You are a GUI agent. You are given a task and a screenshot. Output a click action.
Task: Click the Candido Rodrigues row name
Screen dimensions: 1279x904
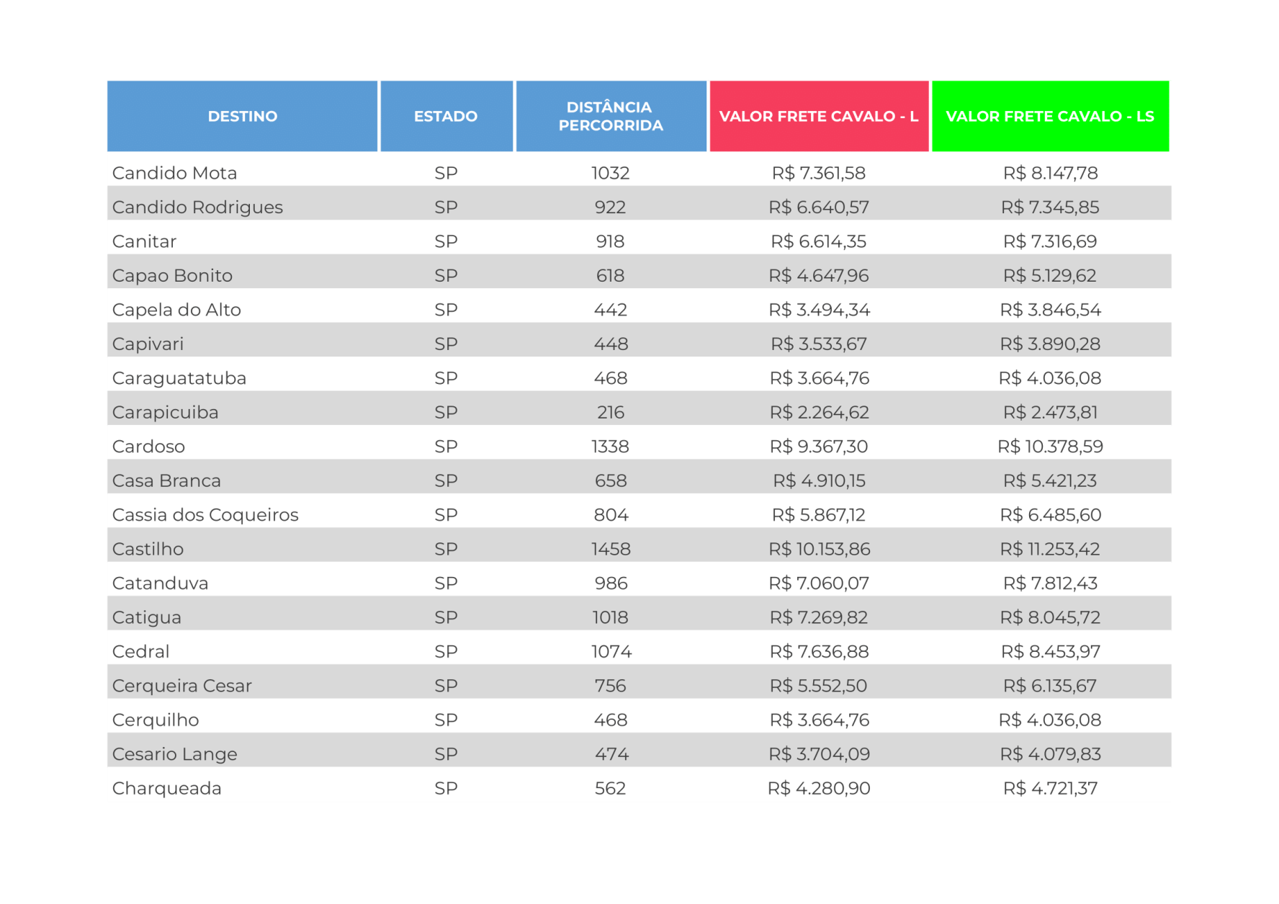pyautogui.click(x=198, y=207)
